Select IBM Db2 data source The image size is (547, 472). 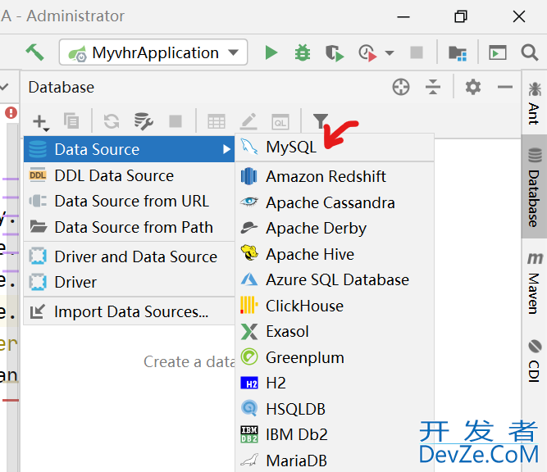pyautogui.click(x=335, y=434)
